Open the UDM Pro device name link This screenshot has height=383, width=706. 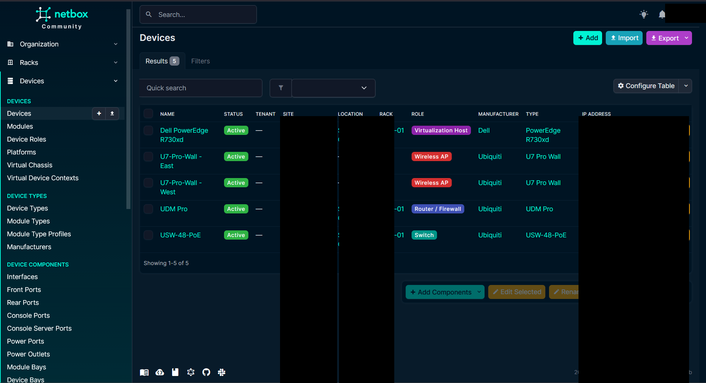click(x=174, y=209)
